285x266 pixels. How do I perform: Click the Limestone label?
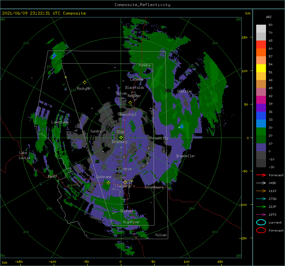click(60, 122)
